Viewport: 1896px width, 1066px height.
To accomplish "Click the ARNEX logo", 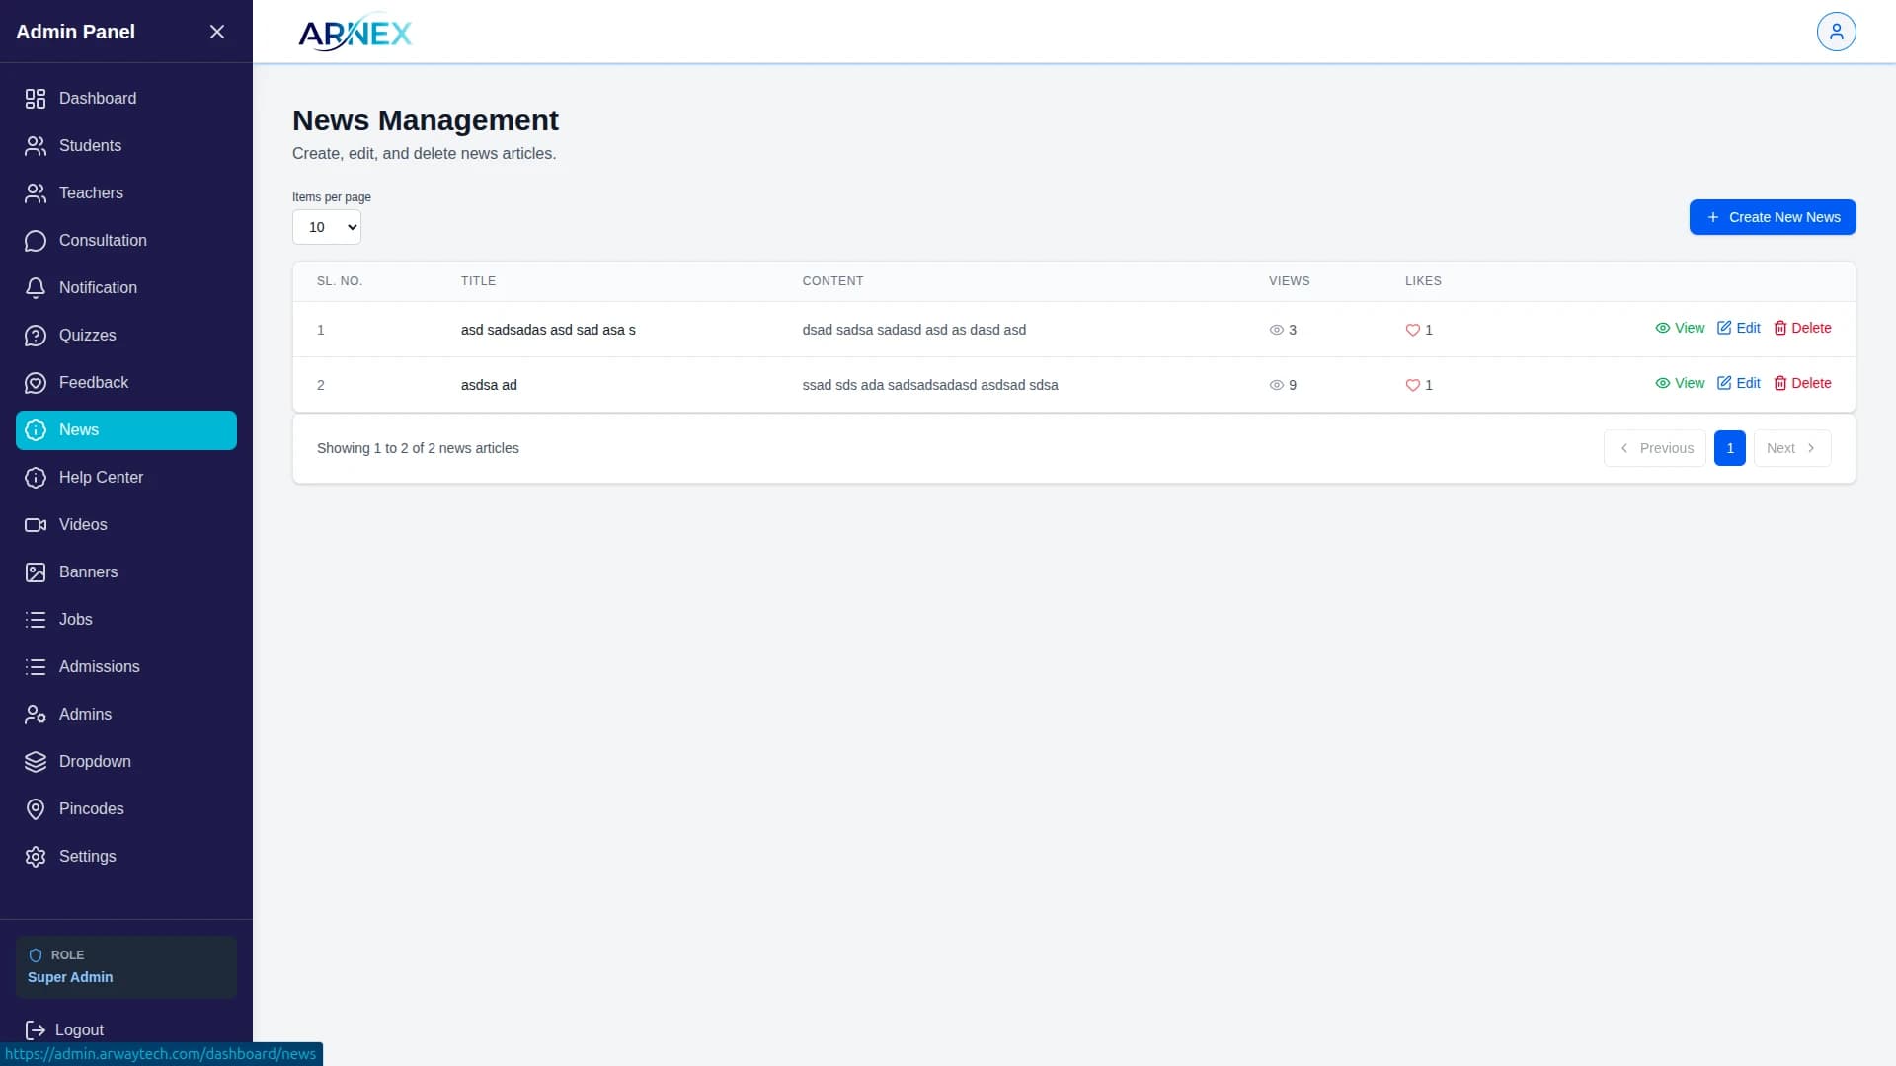I will 355,34.
